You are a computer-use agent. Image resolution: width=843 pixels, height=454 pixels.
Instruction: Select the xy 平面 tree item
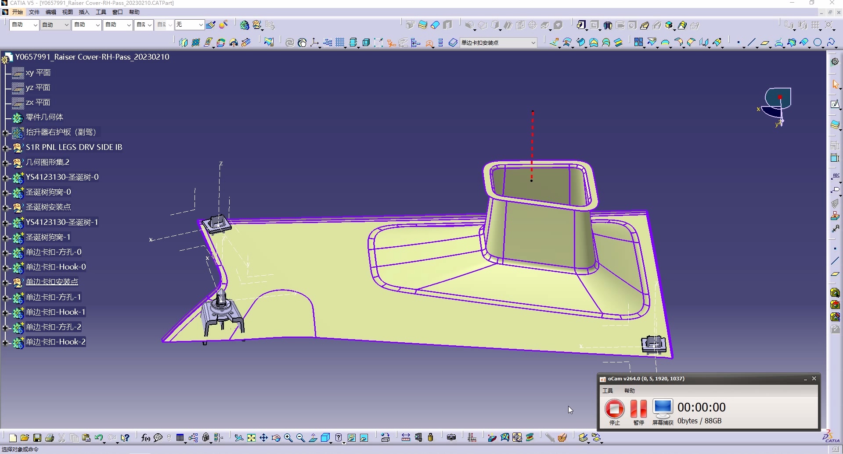[38, 73]
